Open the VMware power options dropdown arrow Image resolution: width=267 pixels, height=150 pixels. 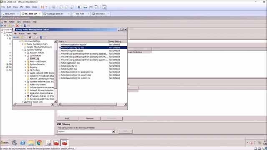click(x=46, y=7)
